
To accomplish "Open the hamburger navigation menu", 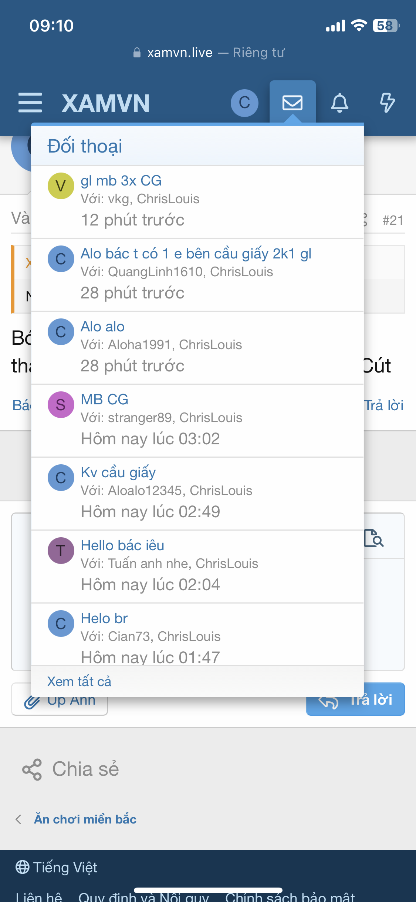I will [30, 103].
